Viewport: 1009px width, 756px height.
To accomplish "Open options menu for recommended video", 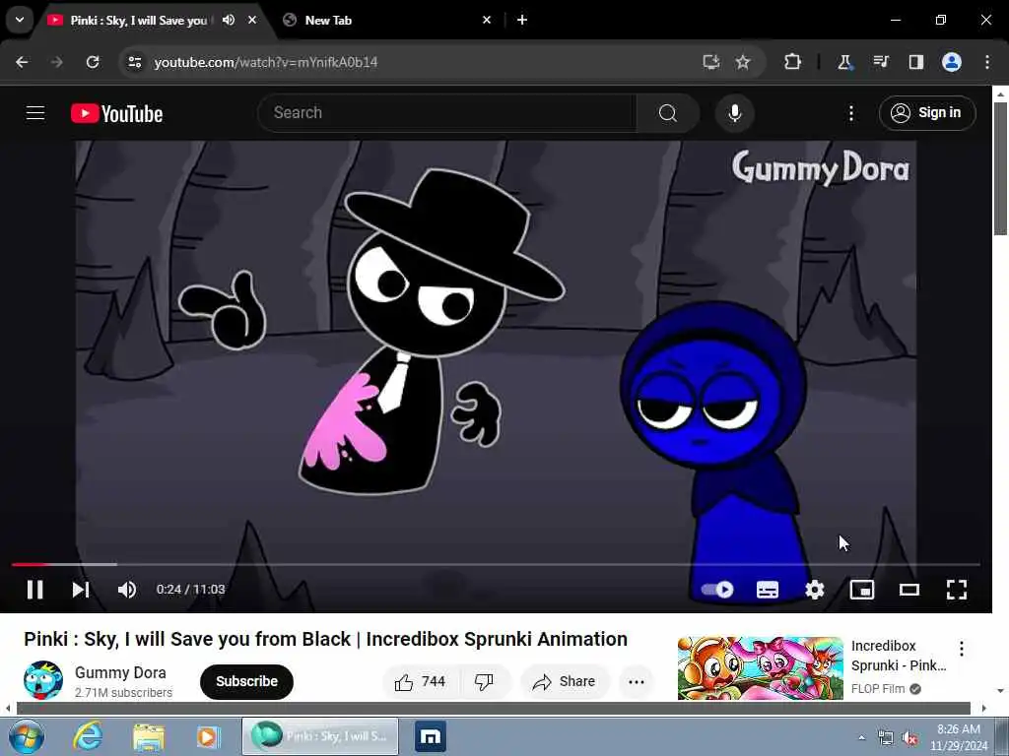I will pos(962,648).
